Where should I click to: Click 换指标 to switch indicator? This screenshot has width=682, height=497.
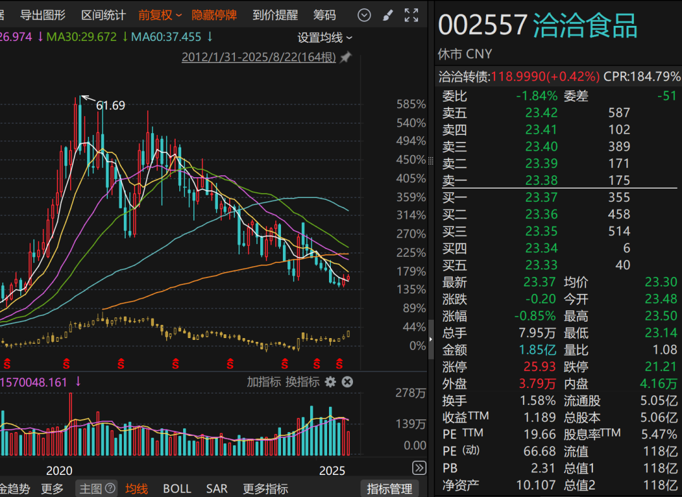pos(302,382)
